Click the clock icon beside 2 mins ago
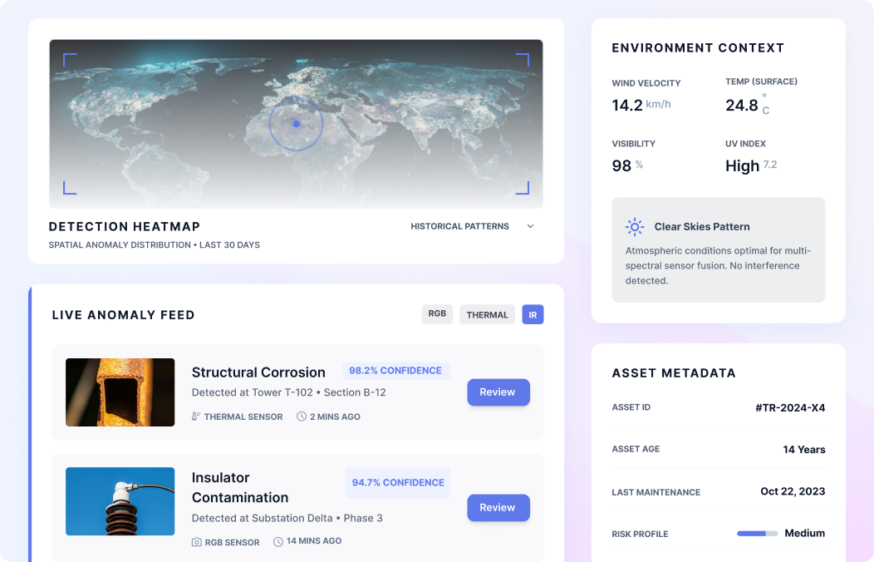This screenshot has height=562, width=874. tap(302, 417)
